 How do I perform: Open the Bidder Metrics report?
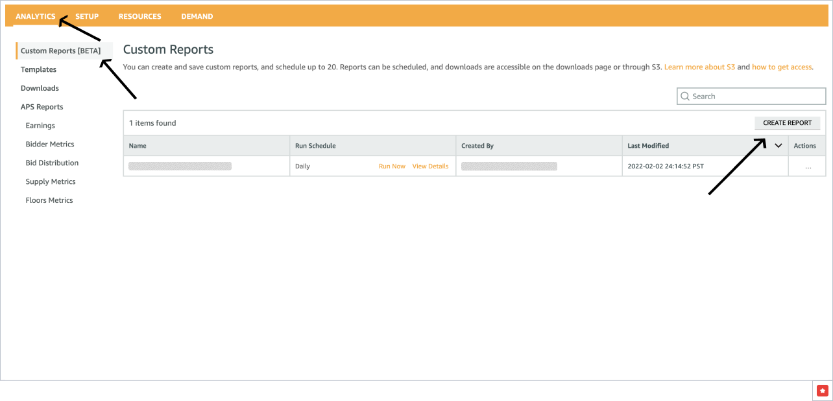click(49, 144)
